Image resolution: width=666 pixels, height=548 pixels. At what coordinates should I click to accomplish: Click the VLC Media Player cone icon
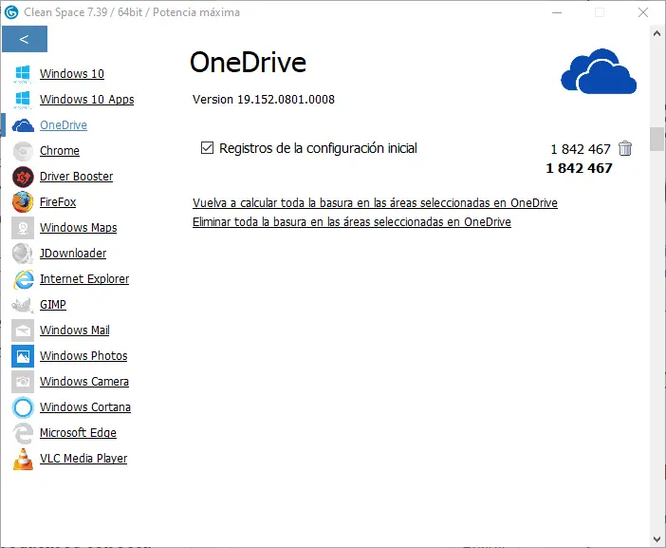(x=23, y=459)
